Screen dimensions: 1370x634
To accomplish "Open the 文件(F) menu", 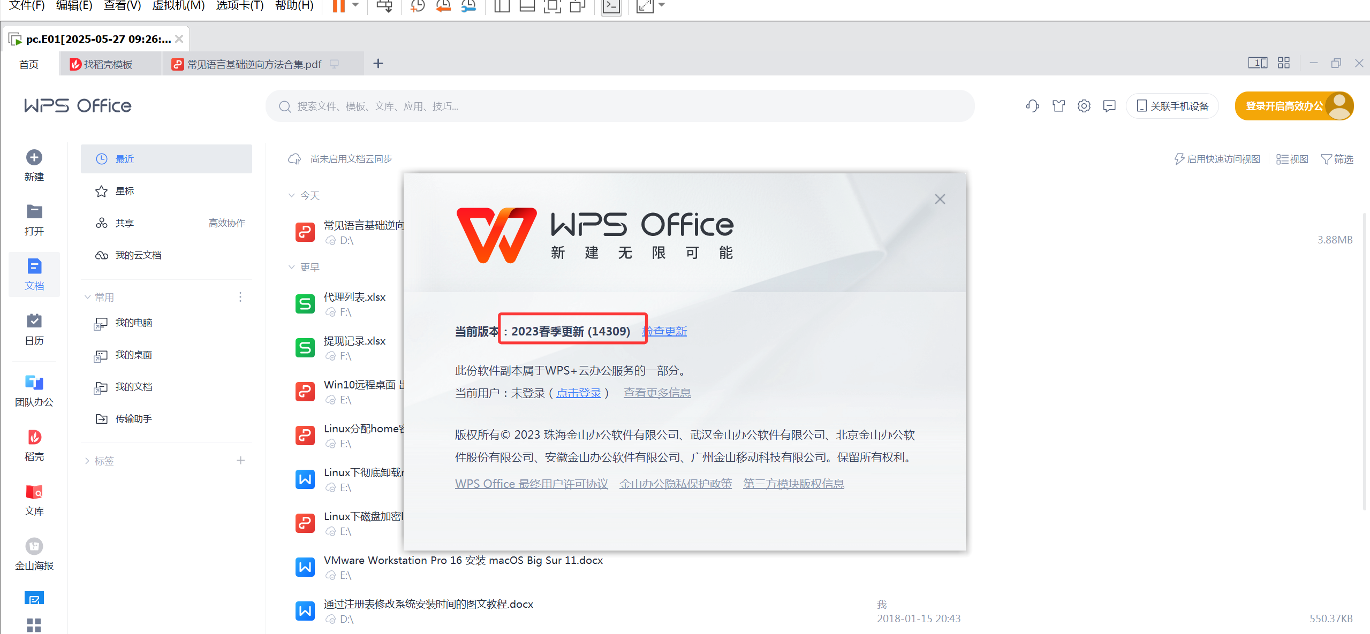I will pos(27,6).
